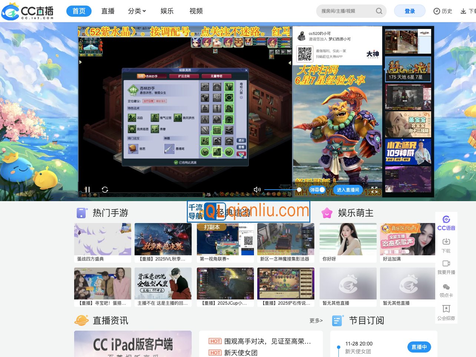Click the 蛋战四方盛典 stream thumbnail

(x=103, y=239)
